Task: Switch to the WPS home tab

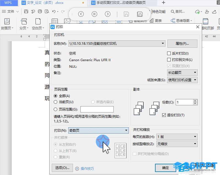Action: coord(9,3)
